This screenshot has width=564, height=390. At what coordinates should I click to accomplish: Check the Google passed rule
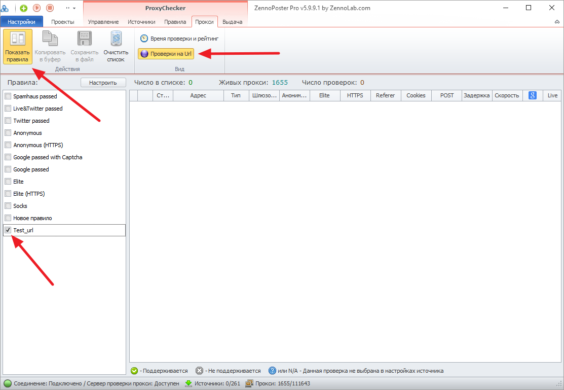(x=8, y=169)
